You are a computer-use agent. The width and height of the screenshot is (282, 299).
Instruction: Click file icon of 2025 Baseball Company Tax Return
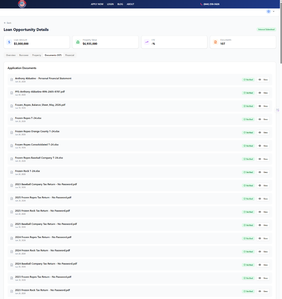[12, 225]
